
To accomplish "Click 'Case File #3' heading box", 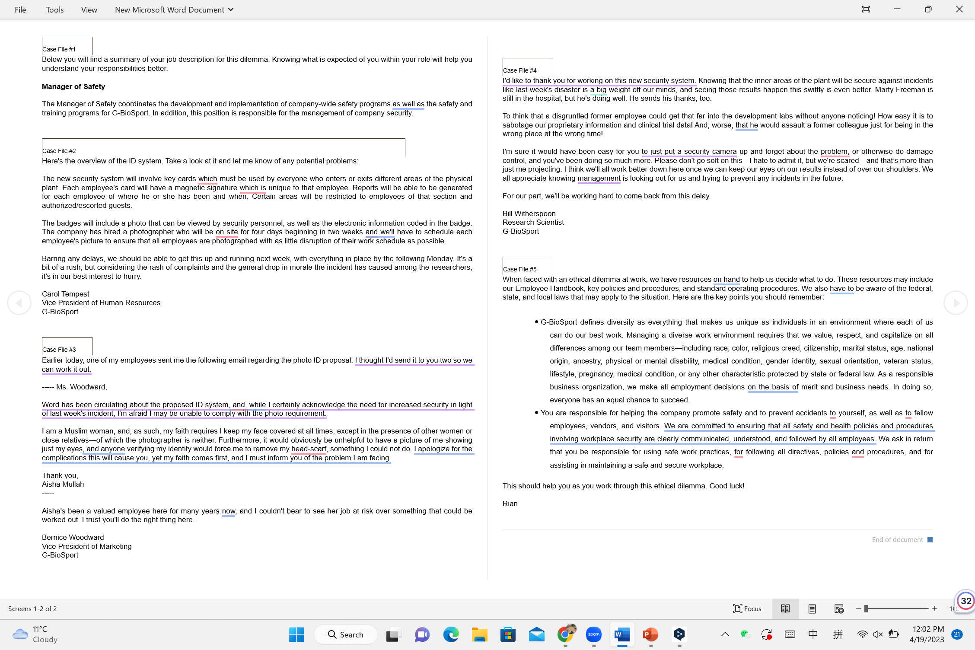I will [67, 346].
